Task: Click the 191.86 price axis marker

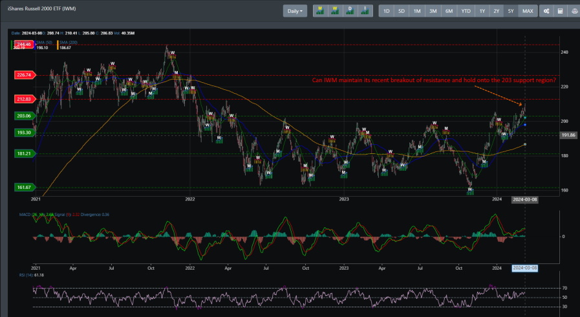Action: click(568, 135)
